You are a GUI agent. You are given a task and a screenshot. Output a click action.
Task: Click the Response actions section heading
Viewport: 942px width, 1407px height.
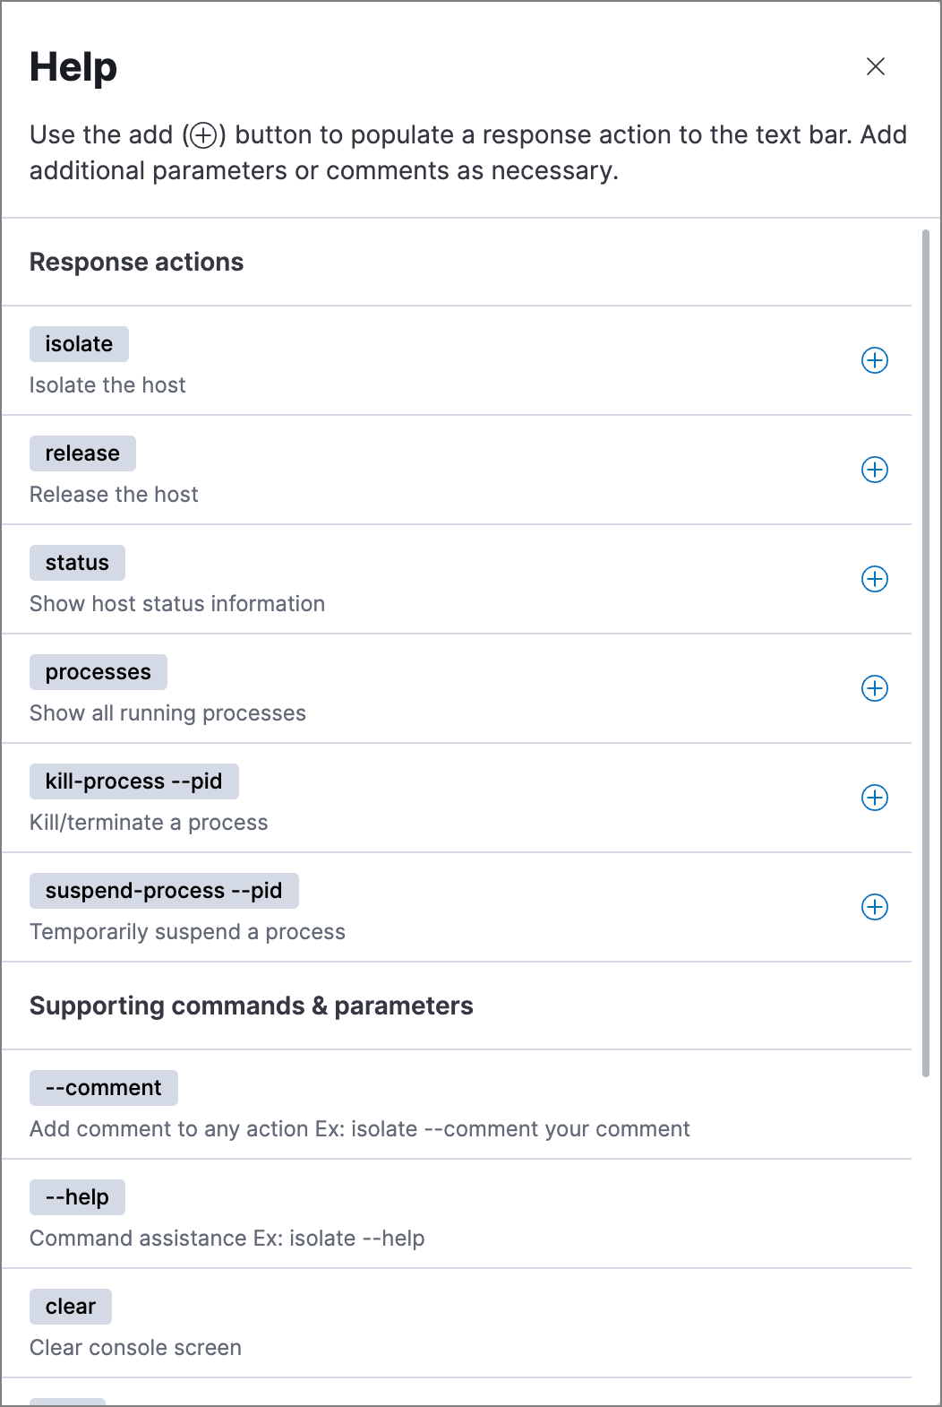click(x=136, y=262)
